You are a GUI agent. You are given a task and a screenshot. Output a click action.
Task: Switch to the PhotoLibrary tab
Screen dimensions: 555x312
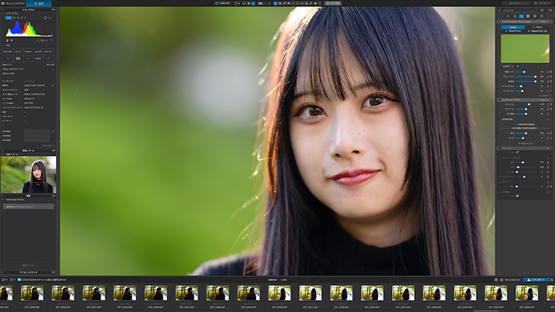pyautogui.click(x=12, y=3)
